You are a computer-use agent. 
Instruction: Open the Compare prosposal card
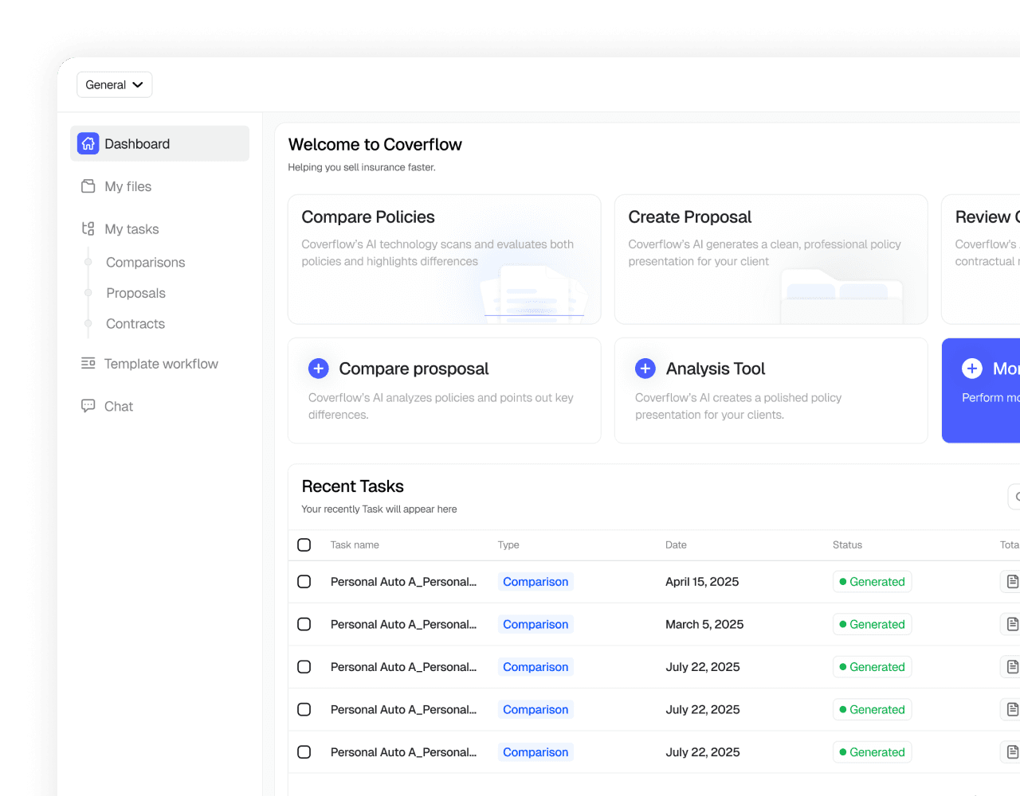(x=445, y=391)
